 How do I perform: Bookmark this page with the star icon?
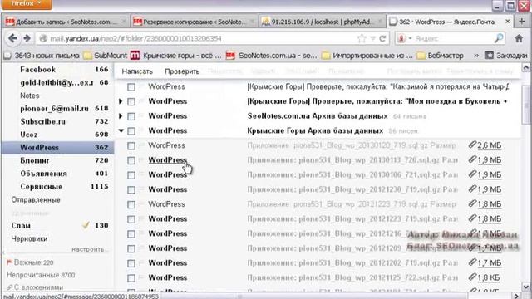click(x=362, y=38)
